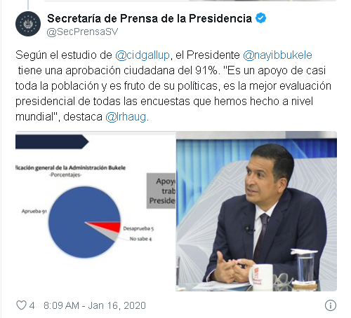Click the Secretaría de Prensa profile avatar
The height and width of the screenshot is (318, 351).
pyautogui.click(x=28, y=24)
